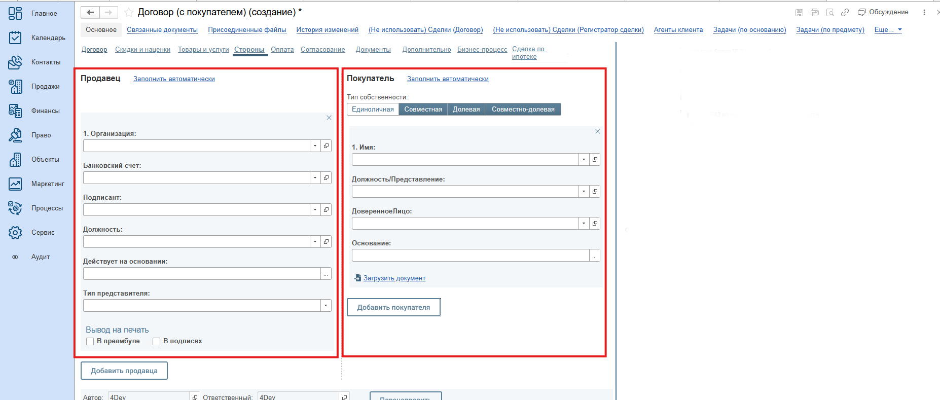This screenshot has width=940, height=400.
Task: Enable the 'В подписях' checkbox
Action: coord(157,341)
